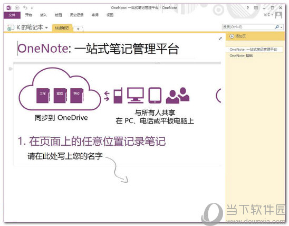Toggle ribbon display options icon

tap(256, 8)
